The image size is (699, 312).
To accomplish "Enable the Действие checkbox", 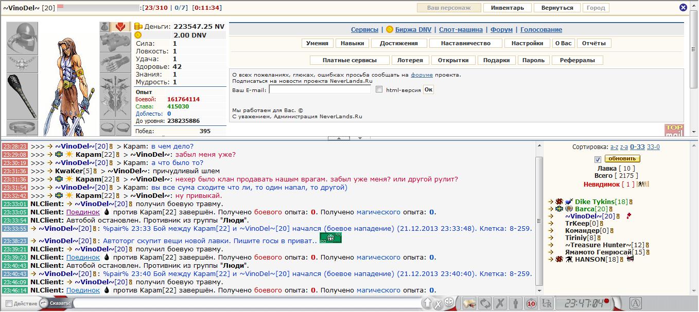I will 9,303.
